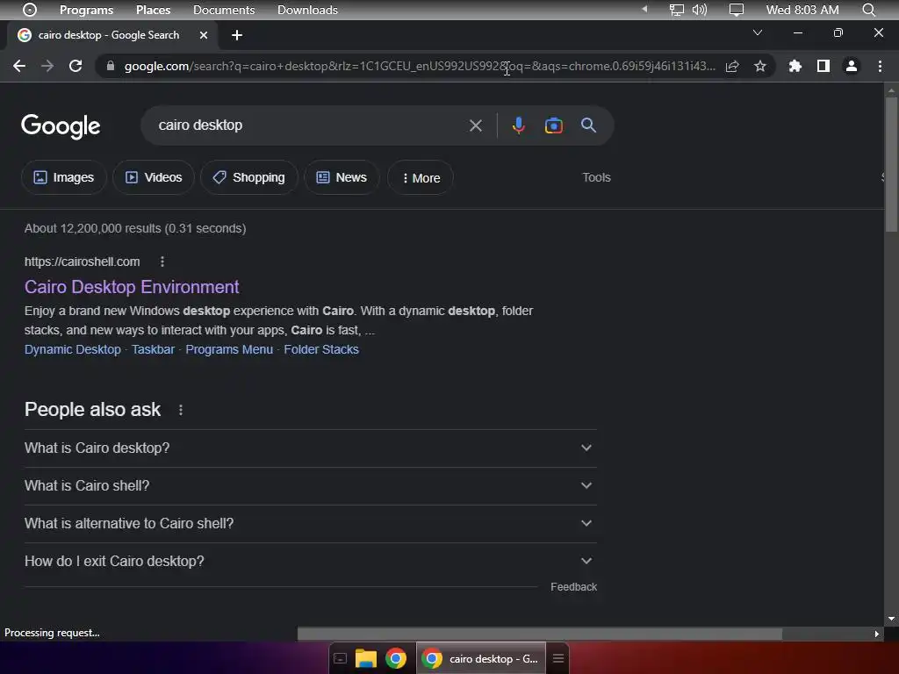Filter results by News
Viewport: 899px width, 674px height.
[x=342, y=177]
